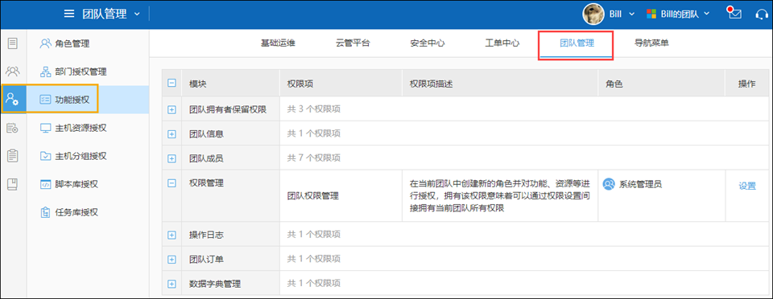The image size is (773, 299).
Task: Click the 权限项 column header
Action: click(300, 84)
